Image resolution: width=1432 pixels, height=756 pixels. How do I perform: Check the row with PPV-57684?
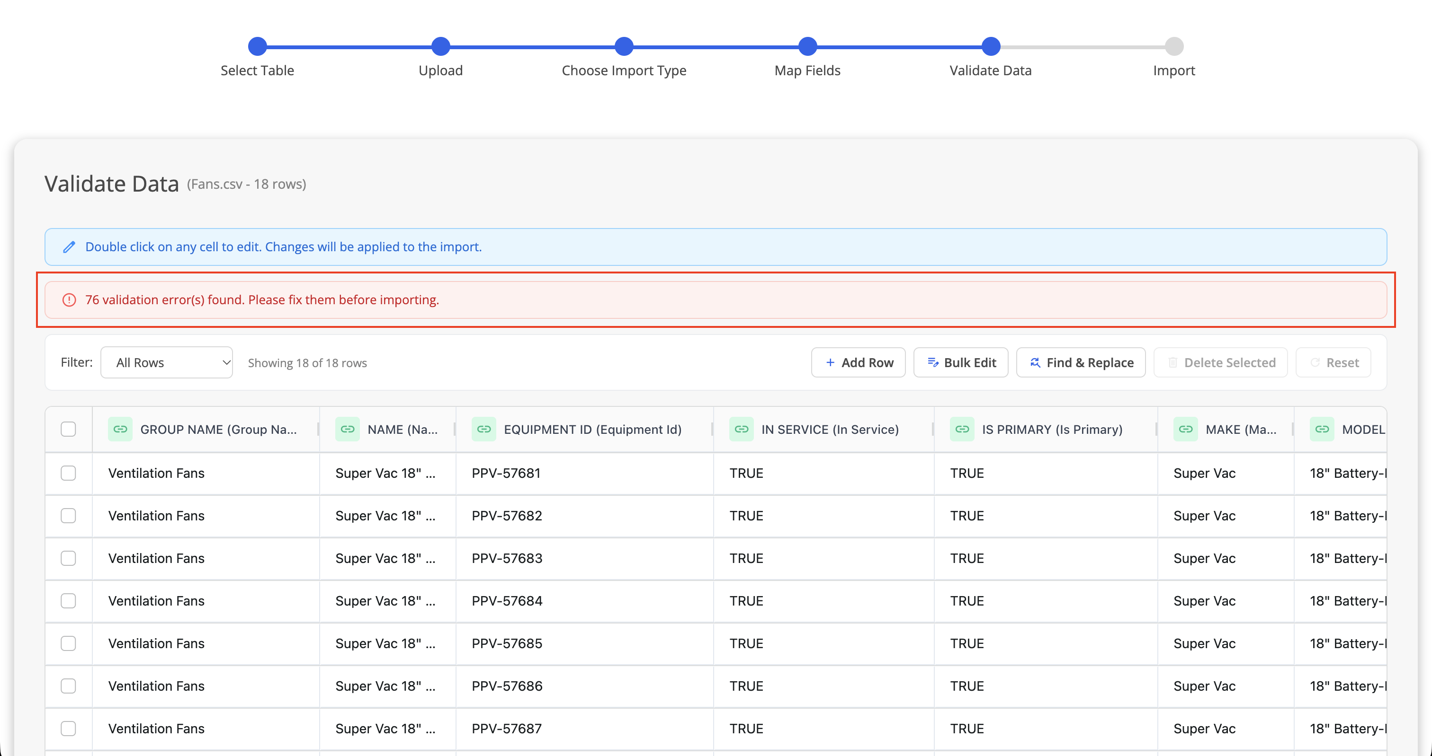point(68,600)
